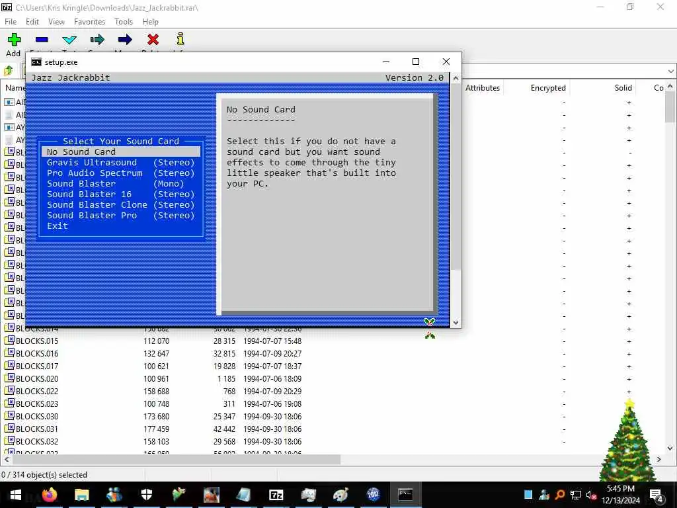Sort by the Attributes column header
677x508 pixels.
482,88
